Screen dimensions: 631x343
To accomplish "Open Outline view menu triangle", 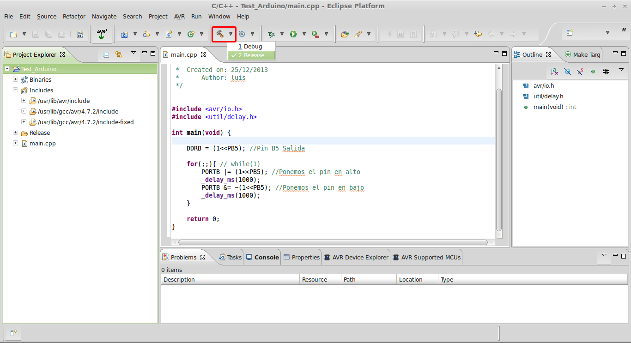I will (x=621, y=70).
